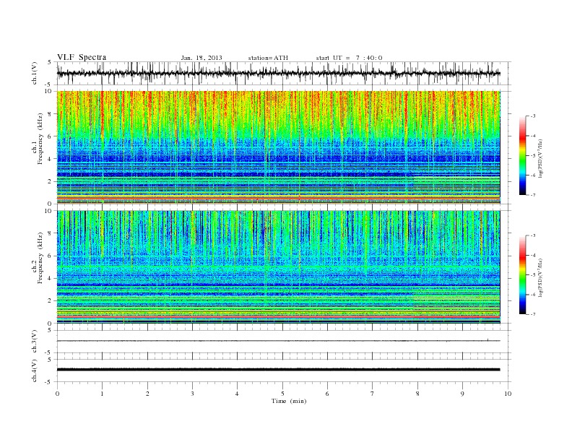
Task: Click the time axis tick label '0'
Action: point(57,394)
